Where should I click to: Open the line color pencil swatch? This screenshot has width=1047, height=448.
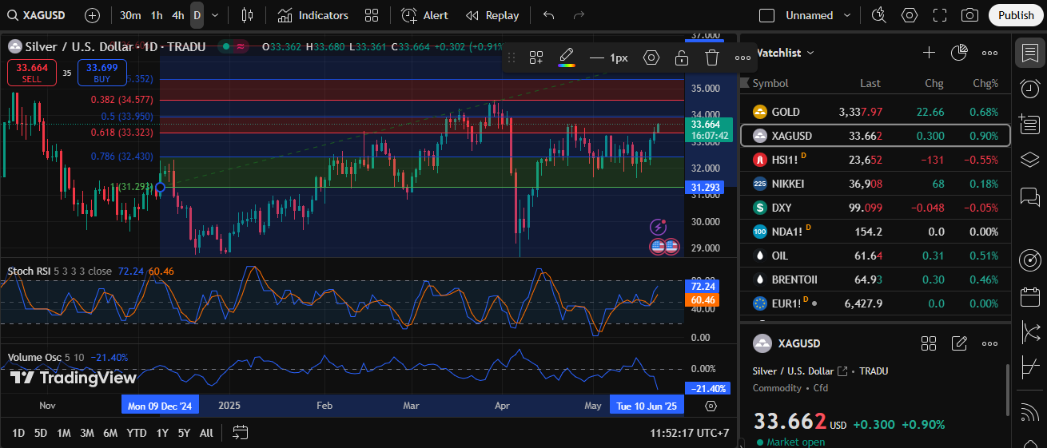click(x=567, y=57)
